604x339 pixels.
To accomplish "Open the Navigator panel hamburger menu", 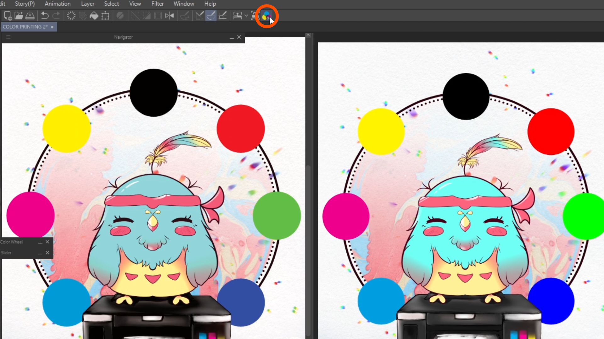I will click(8, 37).
